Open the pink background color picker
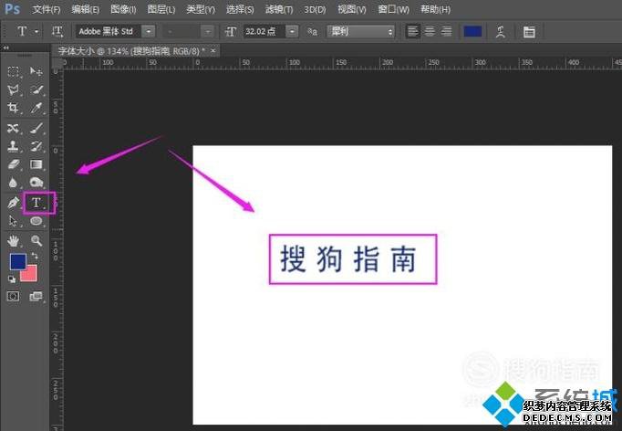This screenshot has width=622, height=431. tap(30, 275)
